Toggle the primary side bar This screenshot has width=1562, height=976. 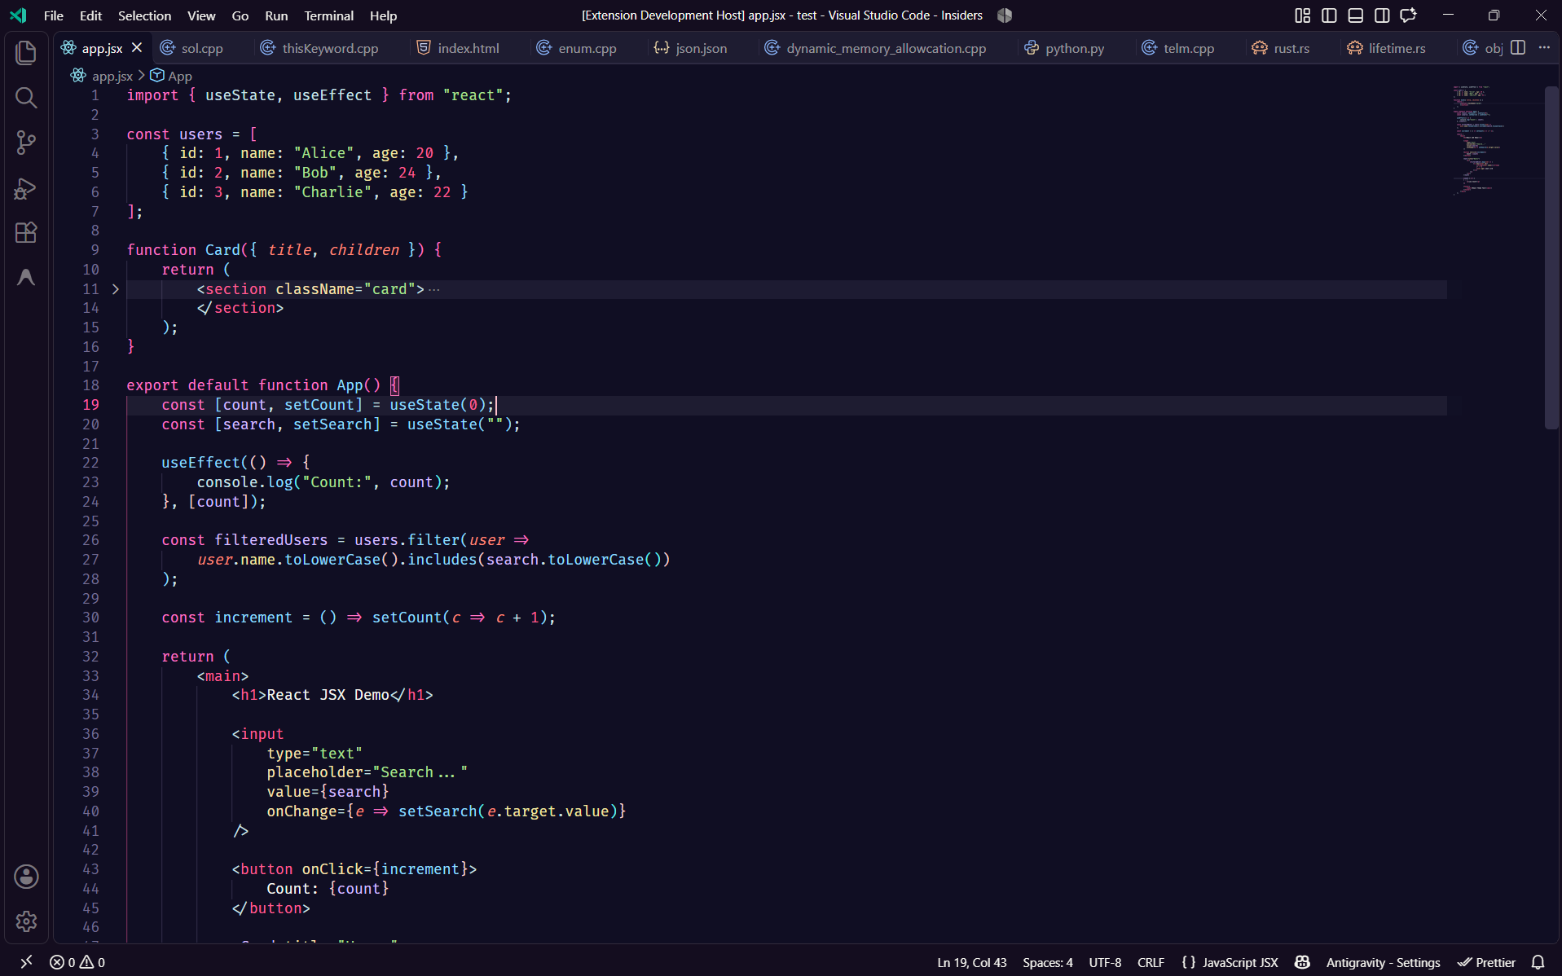pyautogui.click(x=1329, y=15)
